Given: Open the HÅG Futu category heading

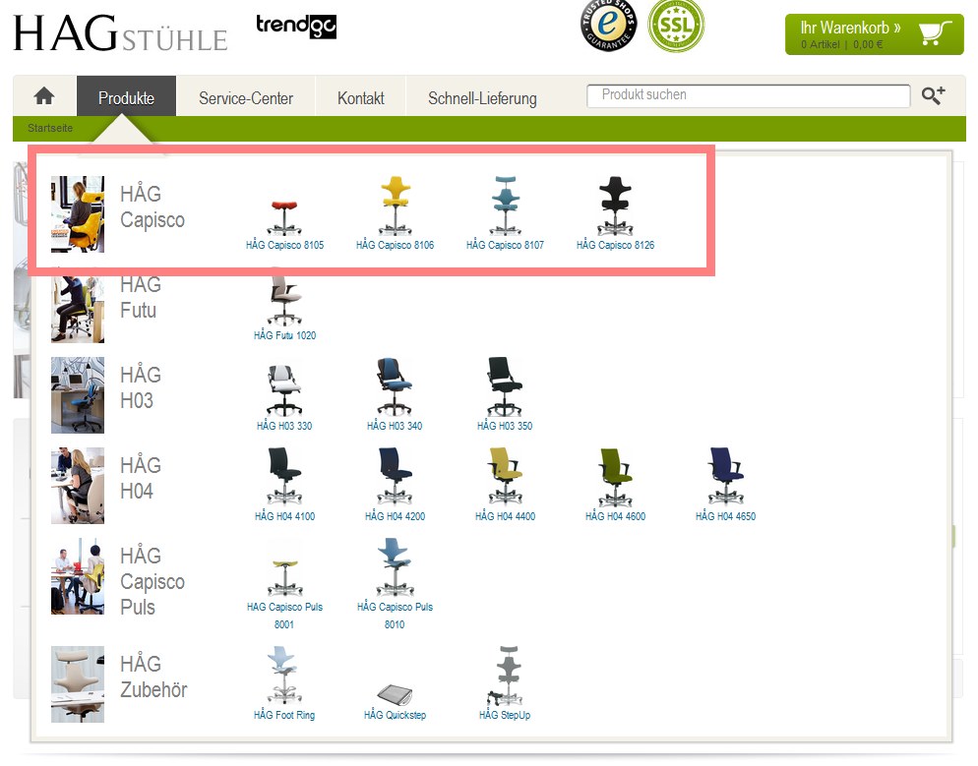Looking at the screenshot, I should 141,297.
